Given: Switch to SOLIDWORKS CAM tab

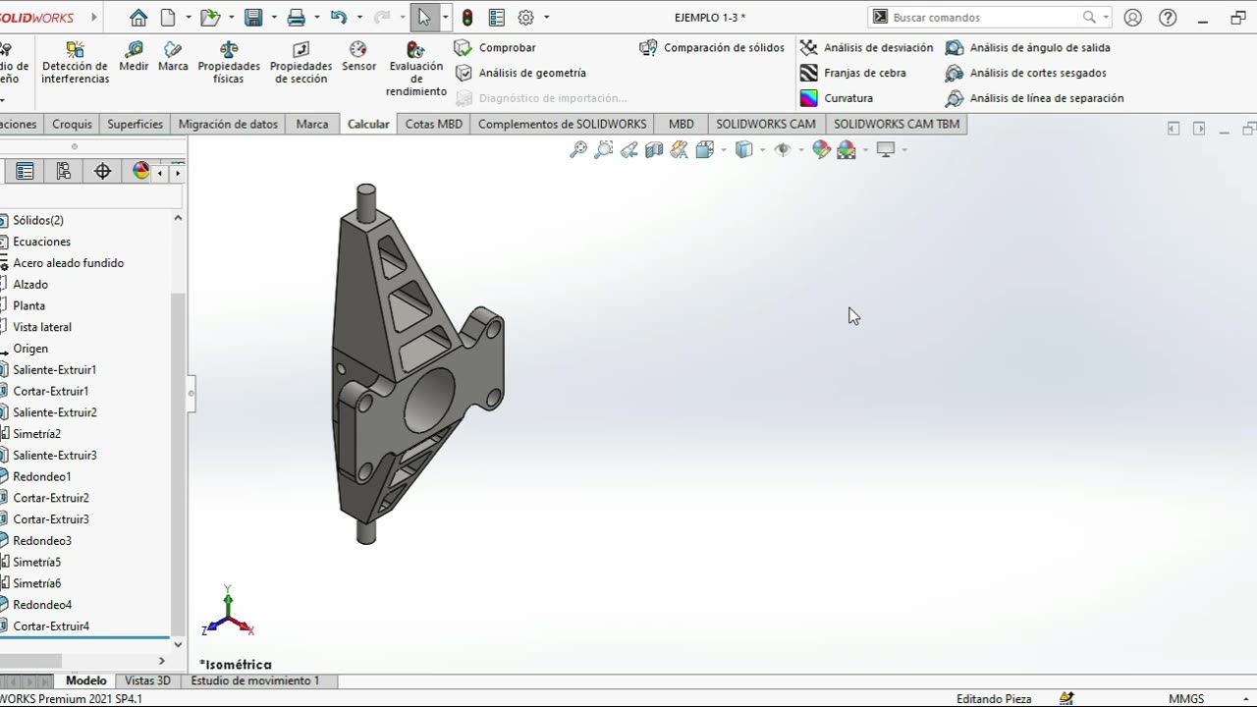Looking at the screenshot, I should (765, 124).
